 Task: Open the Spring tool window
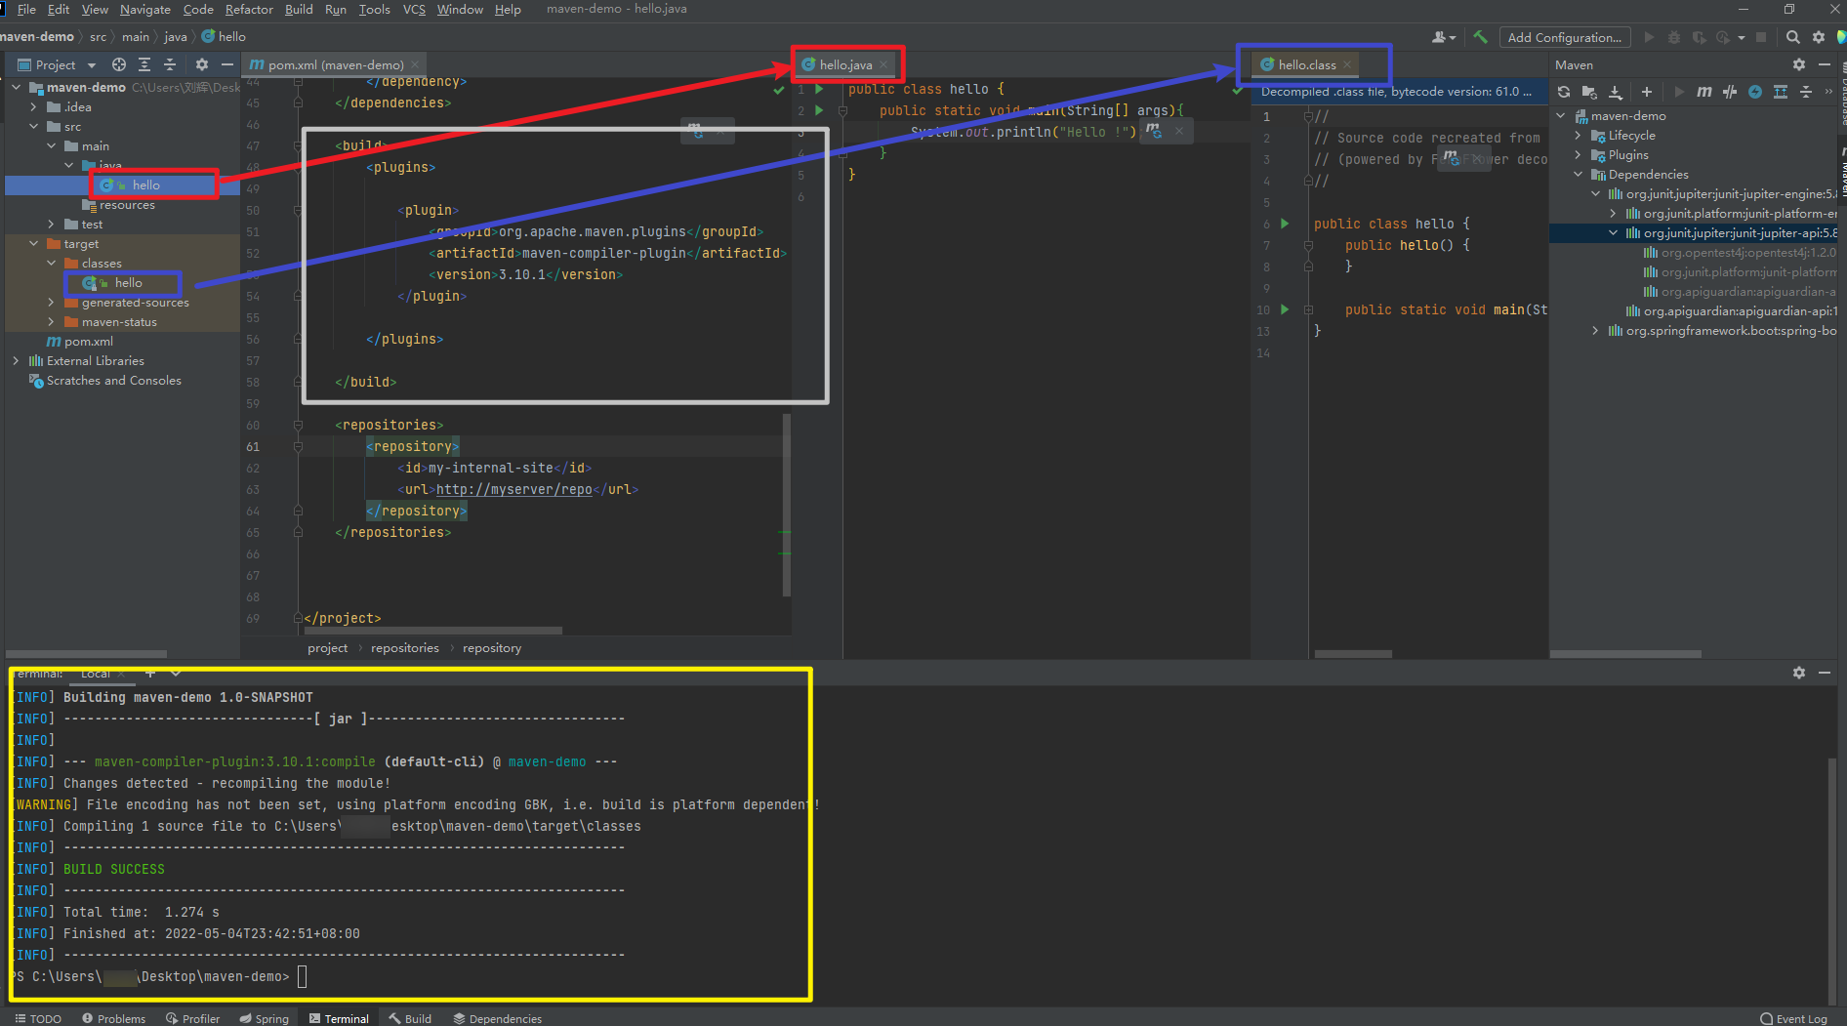coord(265,1018)
